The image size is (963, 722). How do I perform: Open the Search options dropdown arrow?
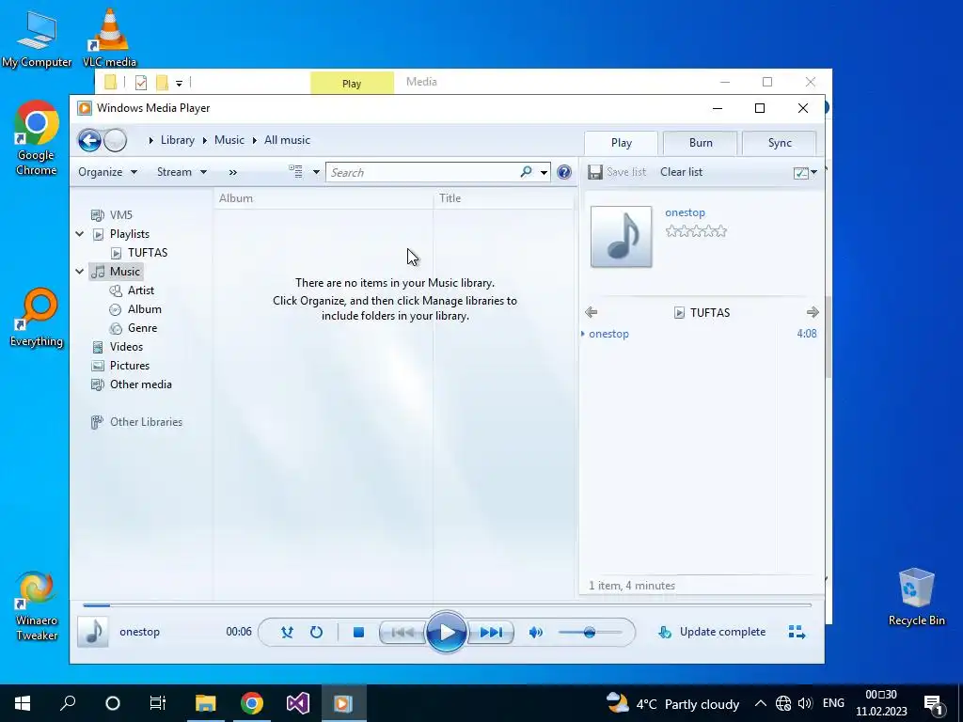[544, 173]
